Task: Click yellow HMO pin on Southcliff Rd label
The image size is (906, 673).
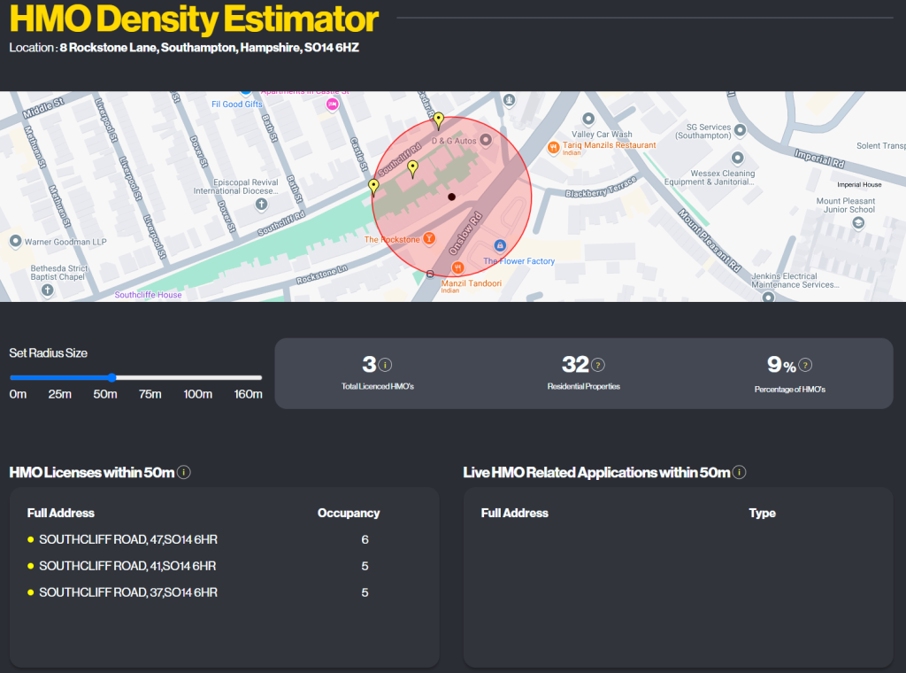Action: tap(412, 168)
